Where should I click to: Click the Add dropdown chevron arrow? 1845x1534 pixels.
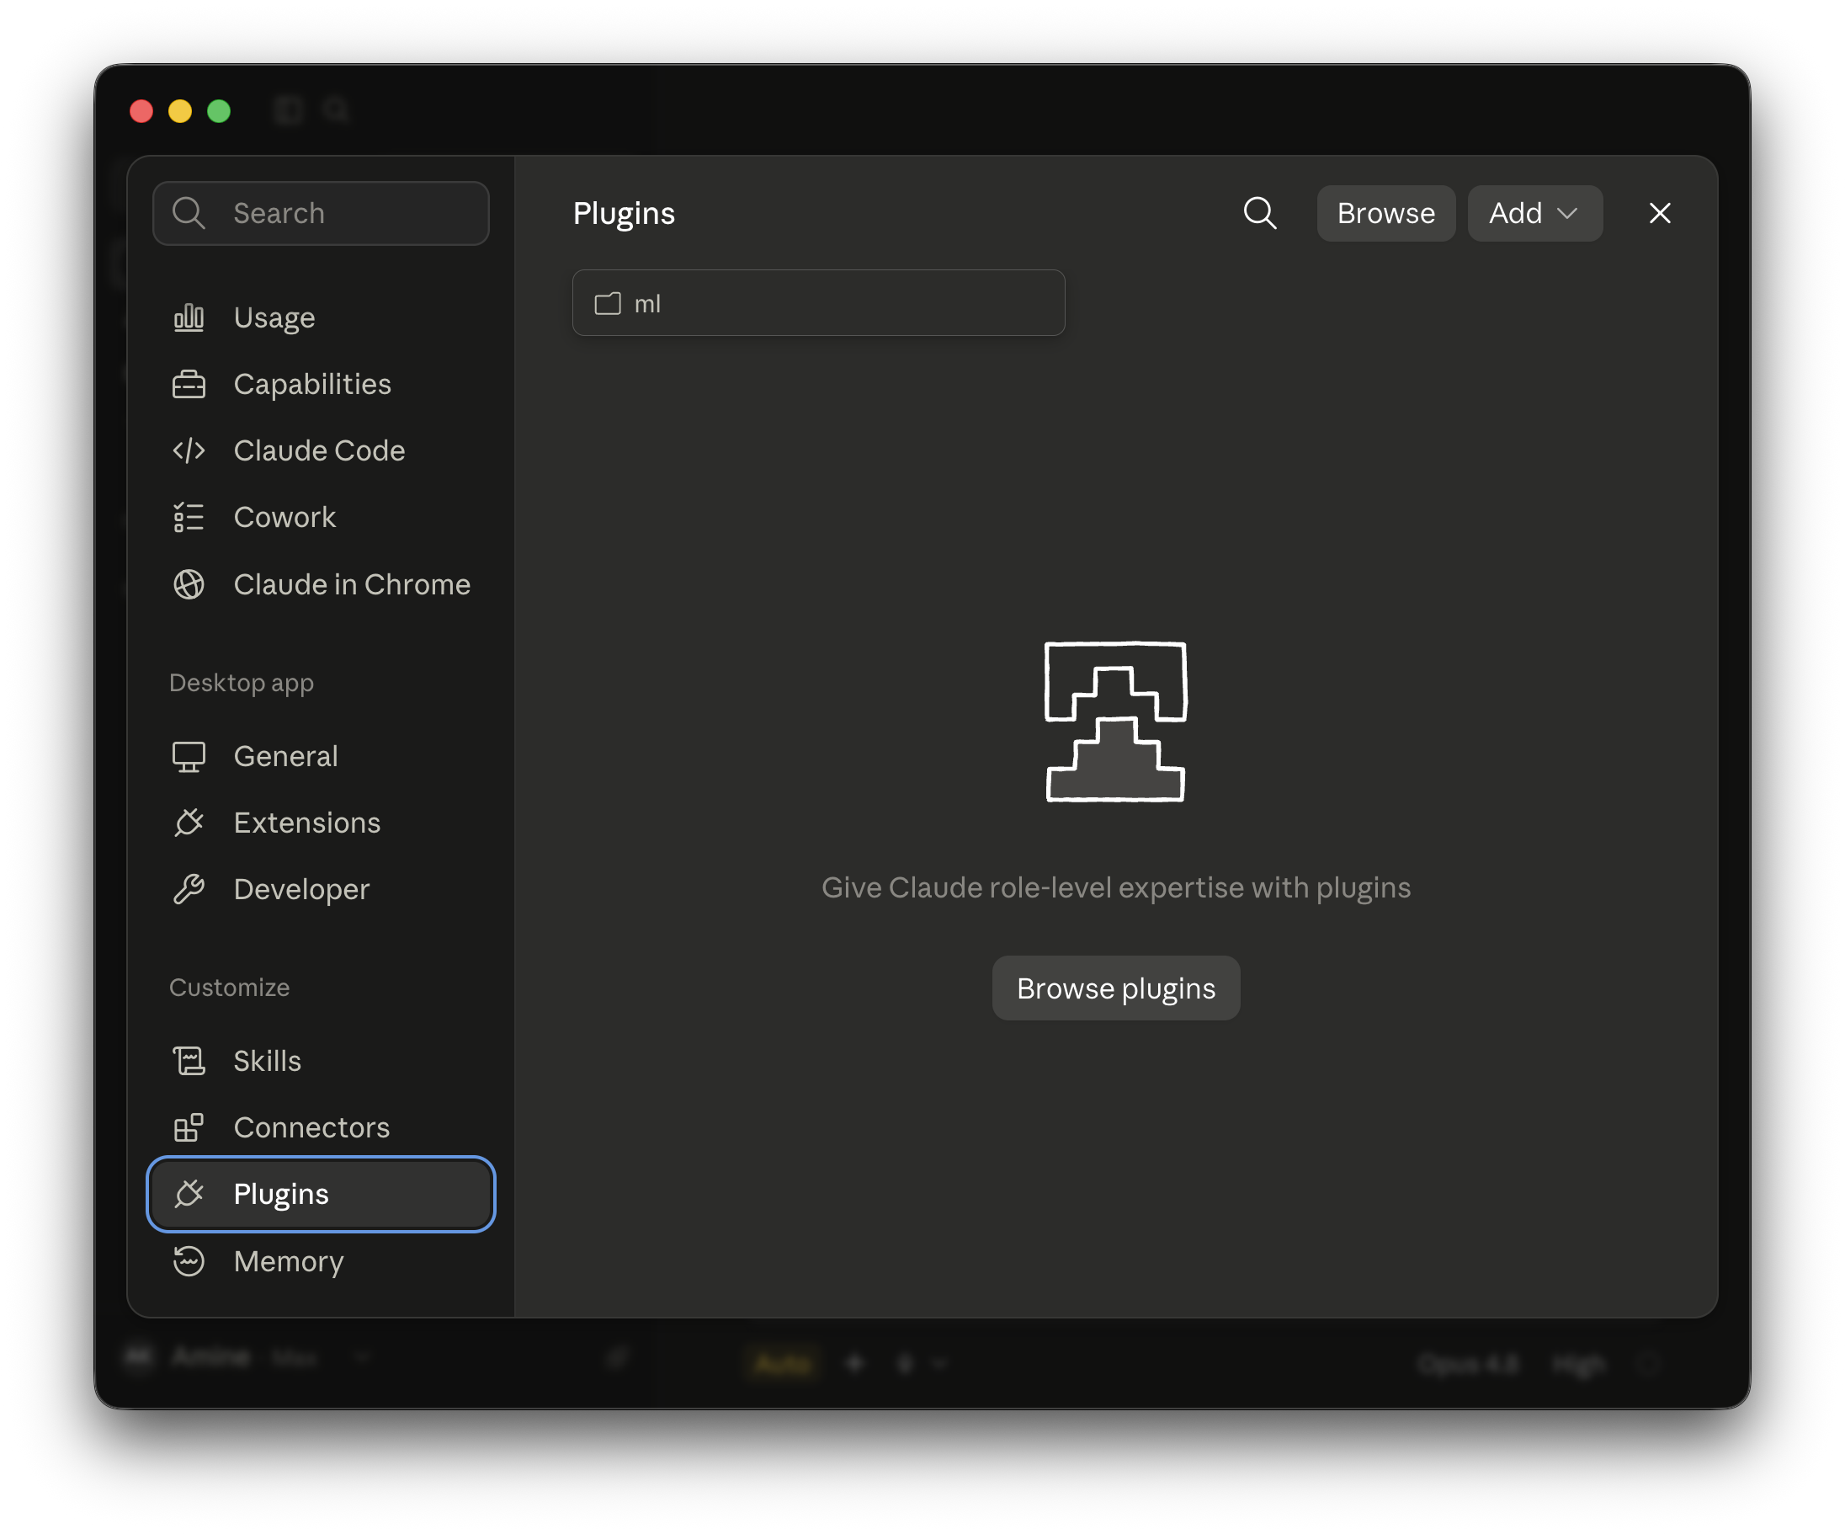tap(1567, 214)
